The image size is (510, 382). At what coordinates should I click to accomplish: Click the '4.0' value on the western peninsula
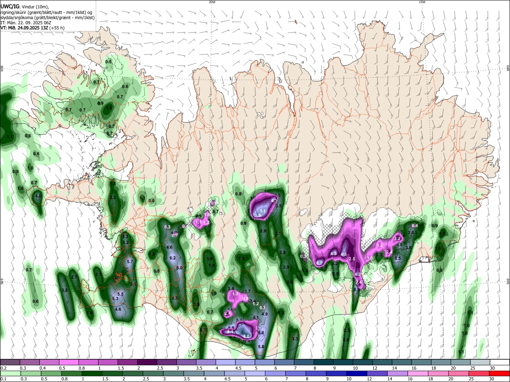click(x=38, y=196)
